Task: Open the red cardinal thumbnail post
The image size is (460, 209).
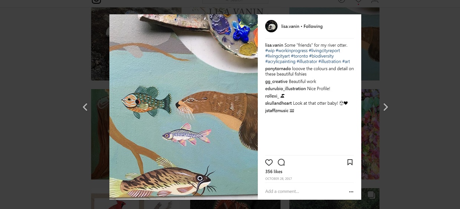Action: 115,203
